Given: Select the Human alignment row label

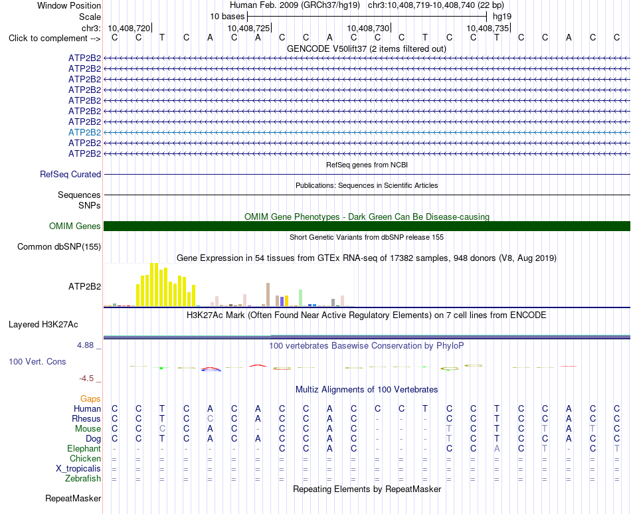Looking at the screenshot, I should click(x=87, y=408).
